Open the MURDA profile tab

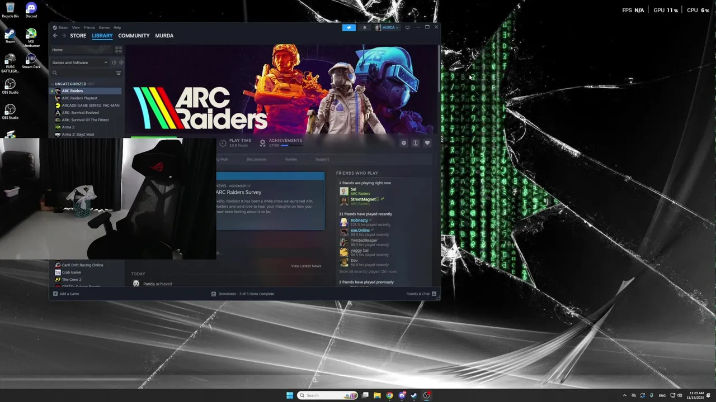point(164,36)
